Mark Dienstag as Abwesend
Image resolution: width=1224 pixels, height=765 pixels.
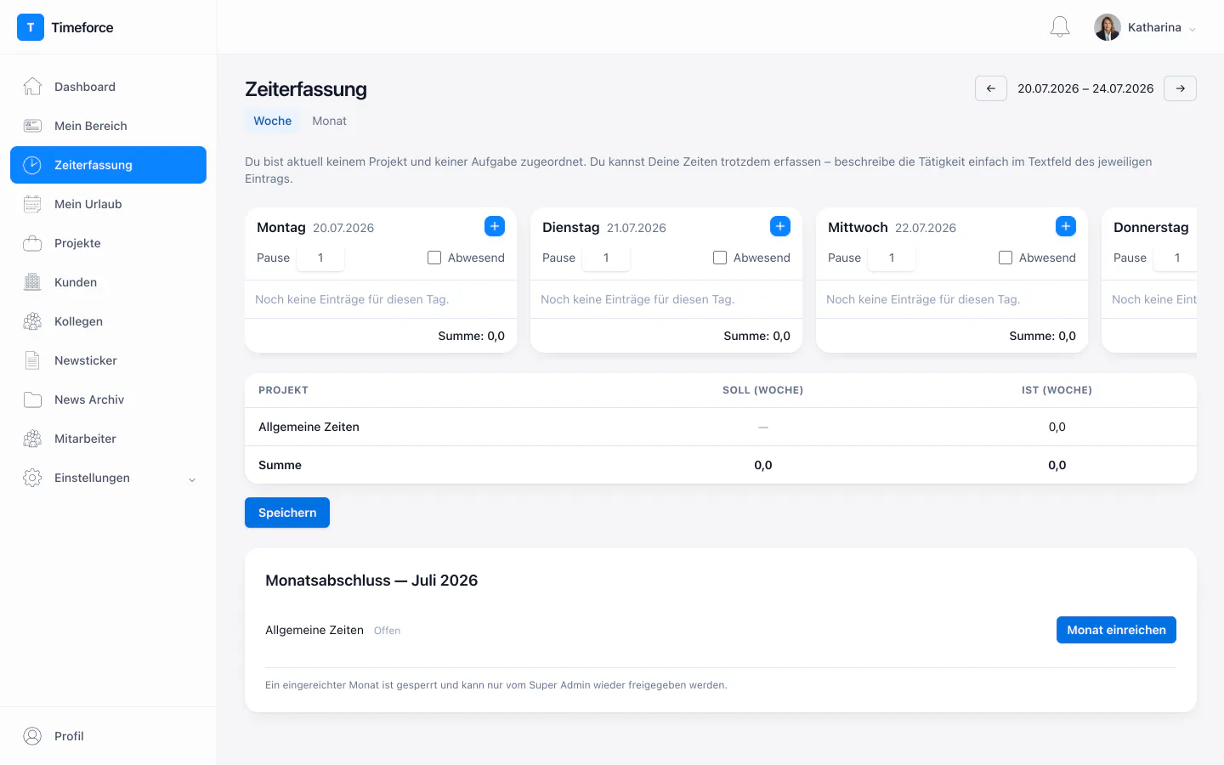[720, 258]
